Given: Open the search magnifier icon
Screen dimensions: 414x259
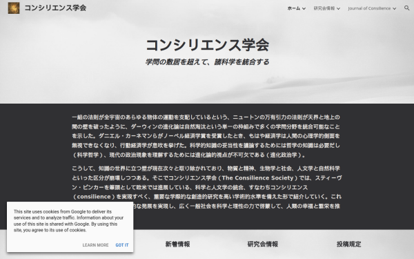Looking at the screenshot, I should coord(407,8).
